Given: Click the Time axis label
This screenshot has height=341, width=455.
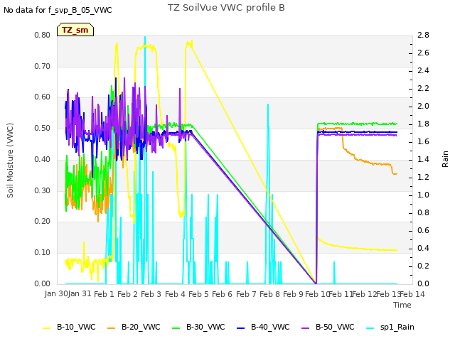Looking at the screenshot, I should (402, 305).
